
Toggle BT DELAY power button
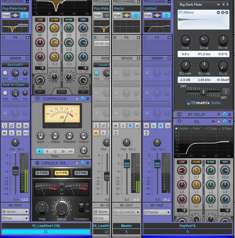[x=225, y=114]
